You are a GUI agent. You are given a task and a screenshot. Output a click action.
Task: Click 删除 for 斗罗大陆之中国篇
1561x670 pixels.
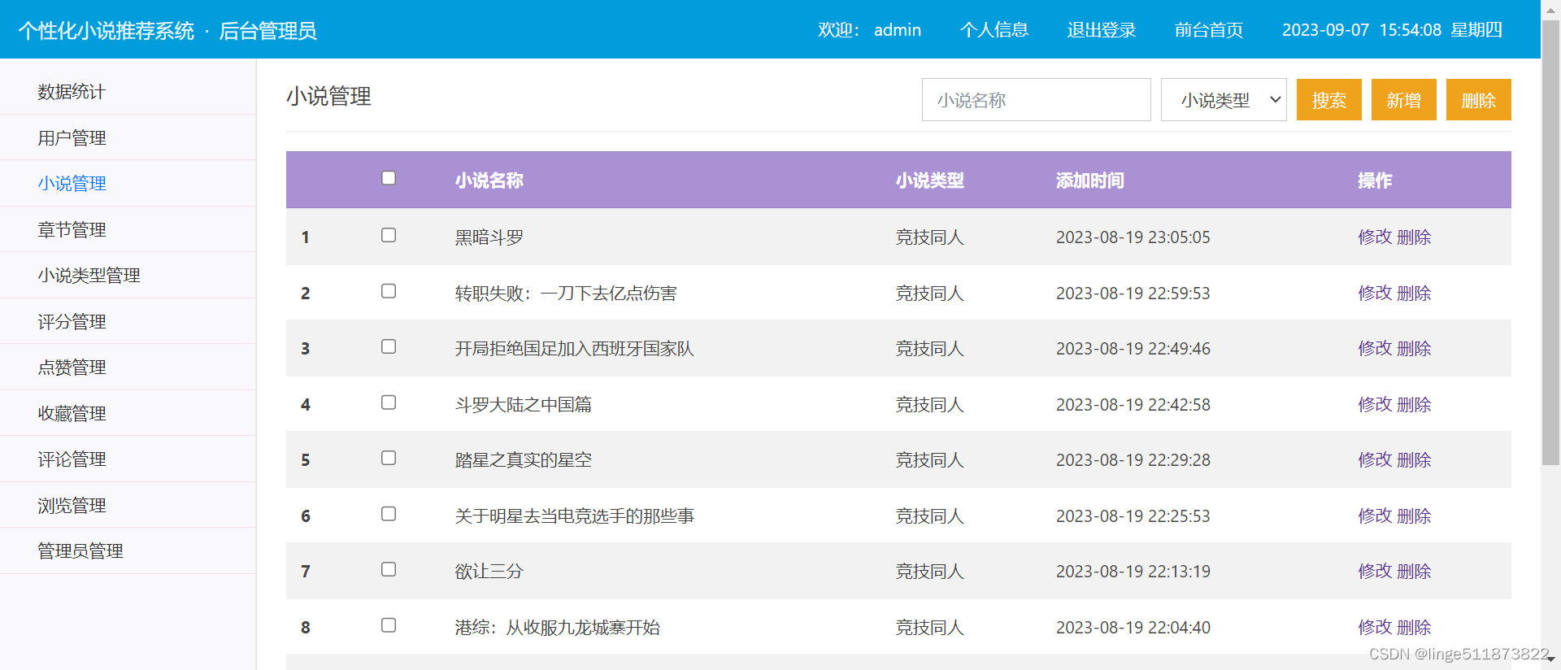[x=1414, y=404]
